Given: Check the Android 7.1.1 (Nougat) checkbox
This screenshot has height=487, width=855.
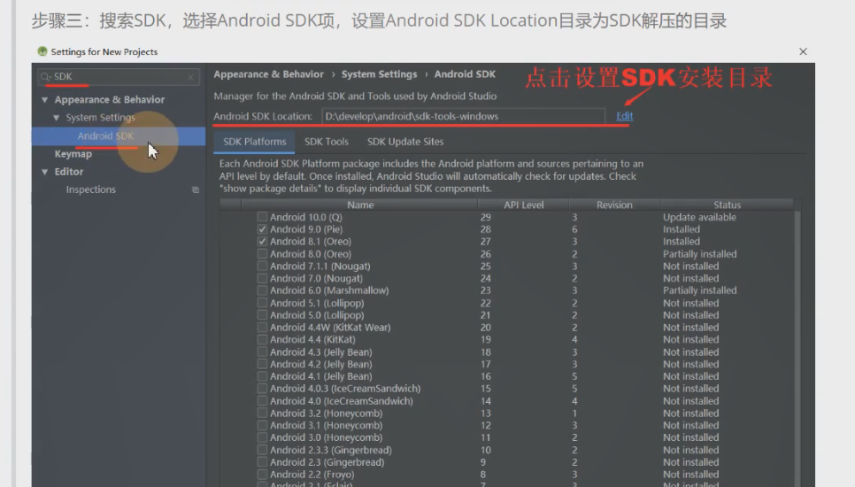Looking at the screenshot, I should [x=262, y=266].
